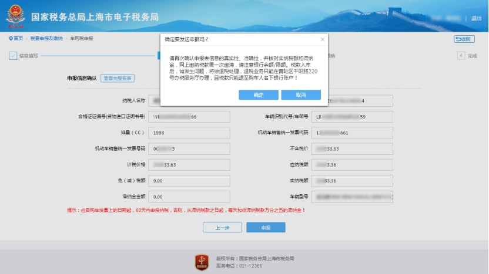This screenshot has height=274, width=489.
Task: Click the 不含税价 field
Action: coord(352,149)
